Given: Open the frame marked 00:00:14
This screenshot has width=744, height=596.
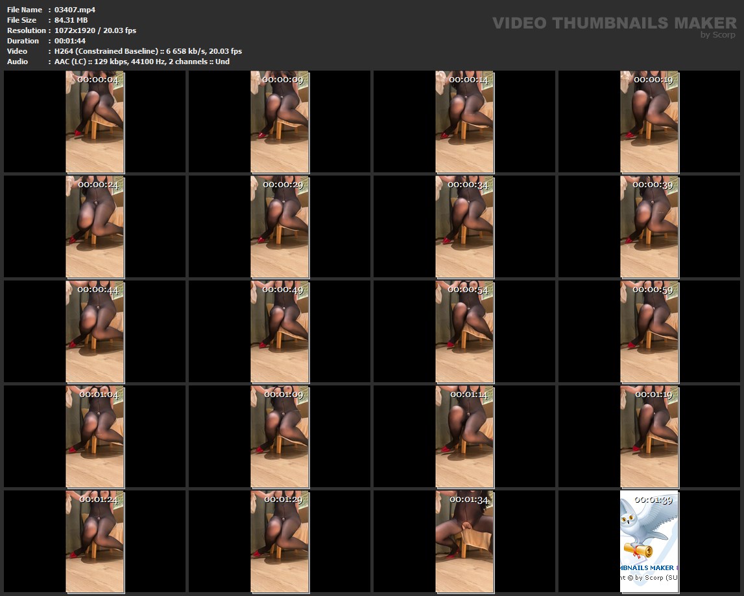Looking at the screenshot, I should point(464,122).
